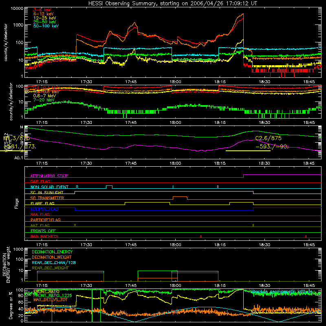326x326 pixels.
Task: Click the A0.1 tick label on the GOES plot
Action: (19, 158)
